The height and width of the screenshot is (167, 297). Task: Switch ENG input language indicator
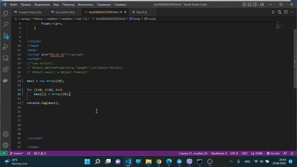click(x=247, y=161)
